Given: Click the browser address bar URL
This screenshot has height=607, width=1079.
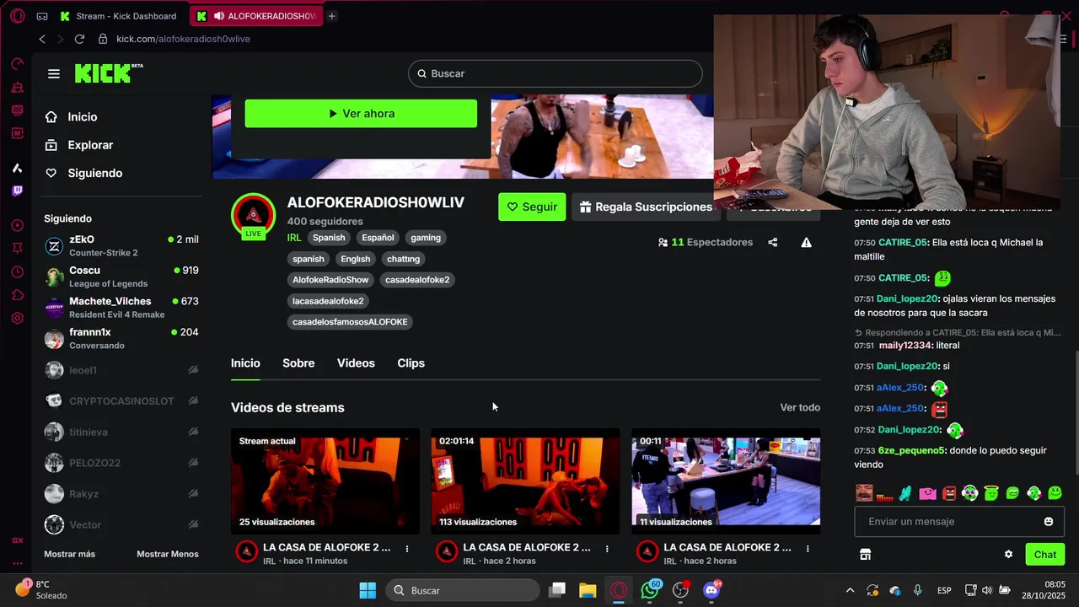Looking at the screenshot, I should 183,39.
